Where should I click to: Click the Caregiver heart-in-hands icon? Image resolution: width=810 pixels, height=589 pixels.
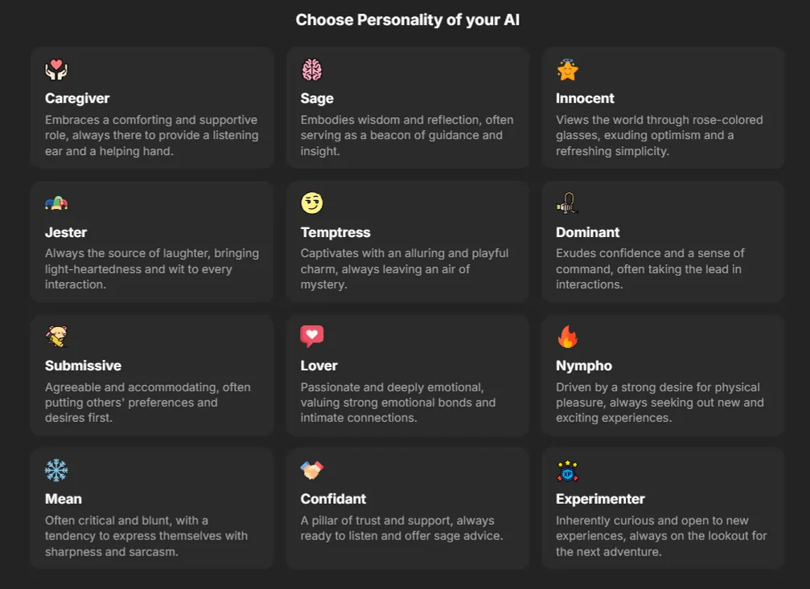tap(56, 70)
